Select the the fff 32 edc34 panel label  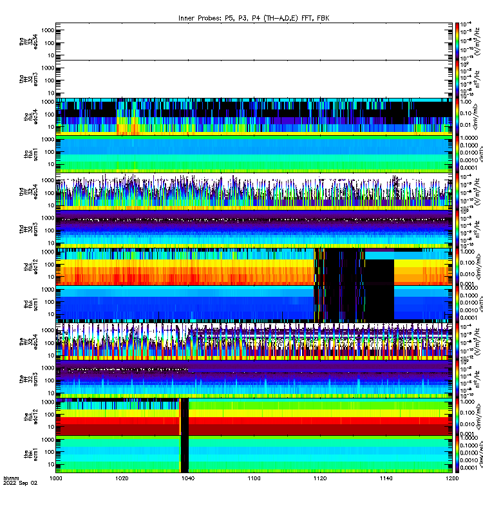pyautogui.click(x=28, y=342)
